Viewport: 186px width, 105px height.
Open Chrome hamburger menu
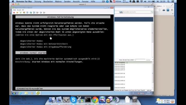[x=172, y=10]
